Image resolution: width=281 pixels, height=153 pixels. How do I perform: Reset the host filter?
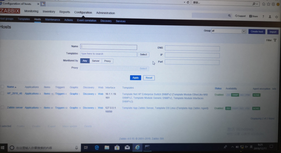[x=149, y=78]
